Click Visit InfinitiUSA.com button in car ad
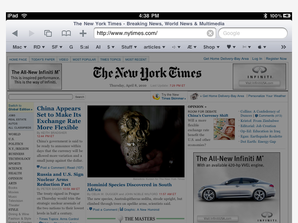Screen dimensions: 298x223 coord(218,219)
